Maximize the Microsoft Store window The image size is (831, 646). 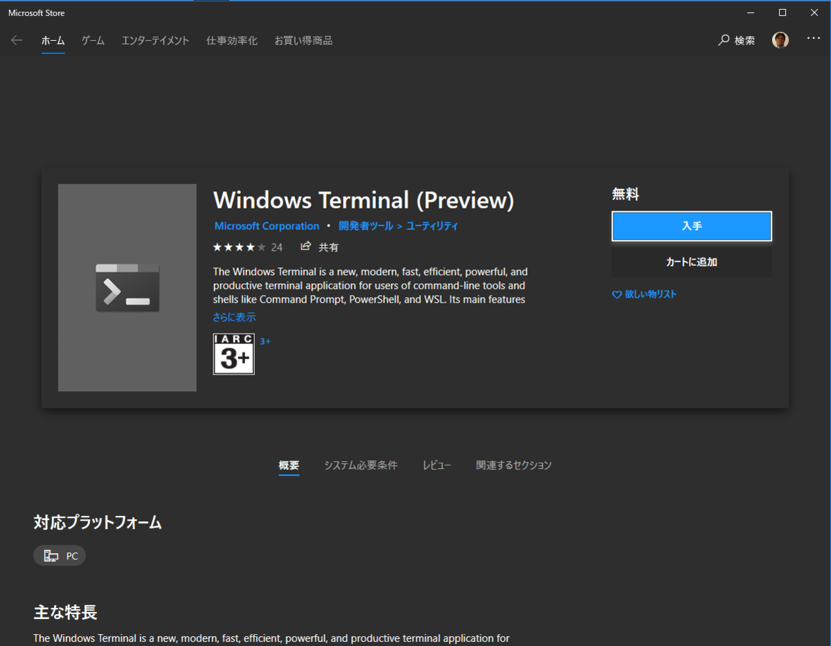click(783, 12)
